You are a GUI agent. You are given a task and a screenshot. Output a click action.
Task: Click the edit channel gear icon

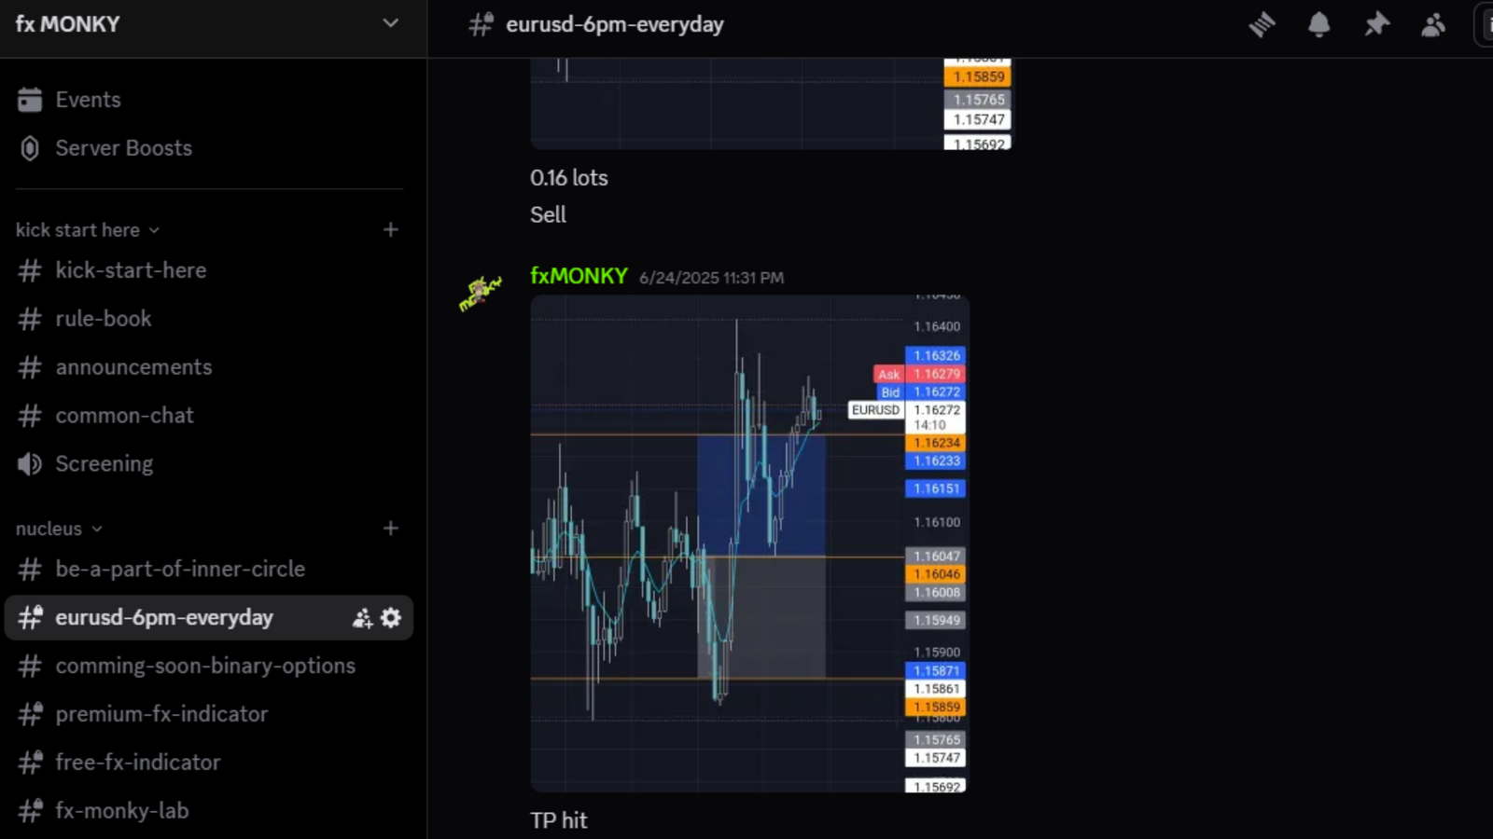(x=391, y=618)
